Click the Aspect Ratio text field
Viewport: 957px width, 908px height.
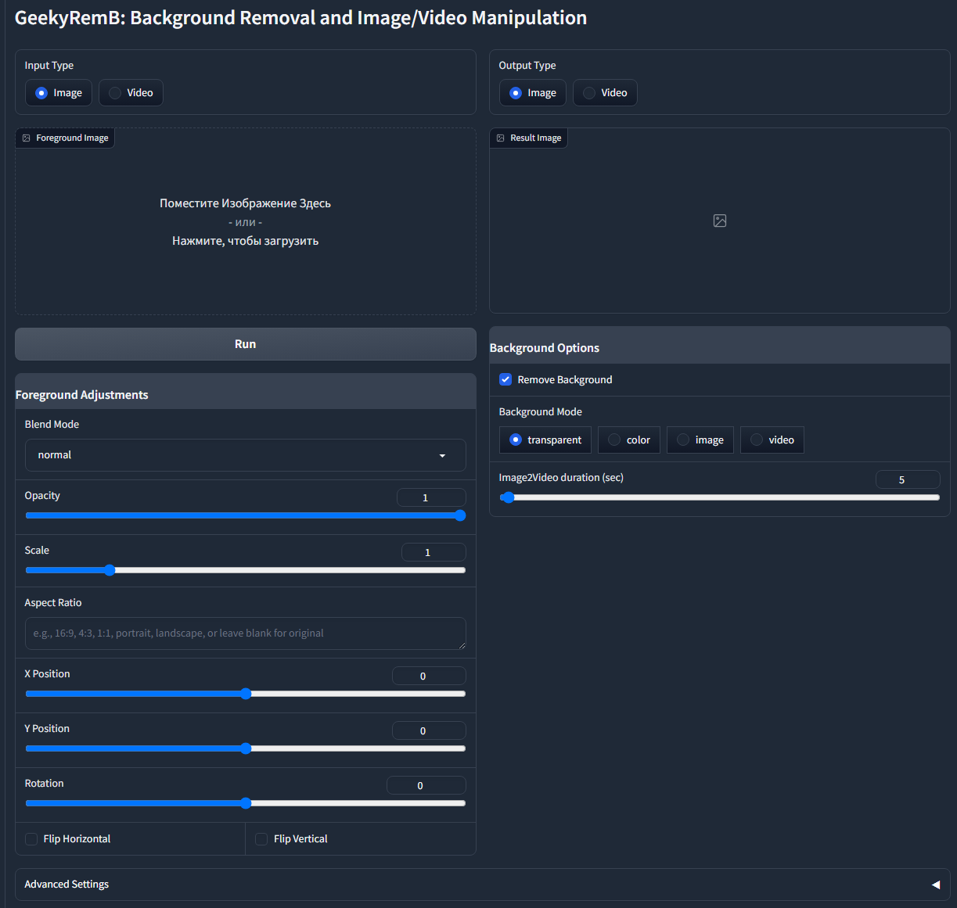(245, 633)
